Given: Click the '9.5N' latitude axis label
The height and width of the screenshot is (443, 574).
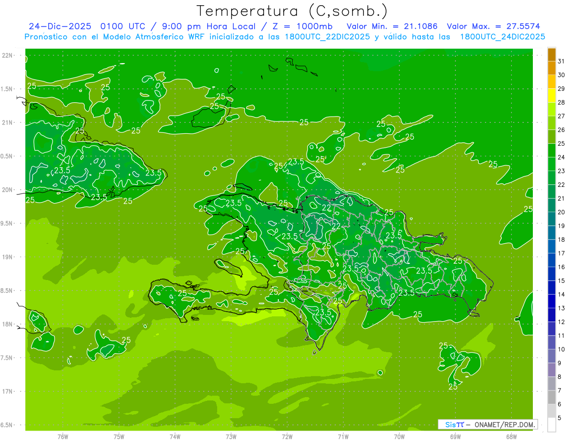Looking at the screenshot, I should point(7,223).
